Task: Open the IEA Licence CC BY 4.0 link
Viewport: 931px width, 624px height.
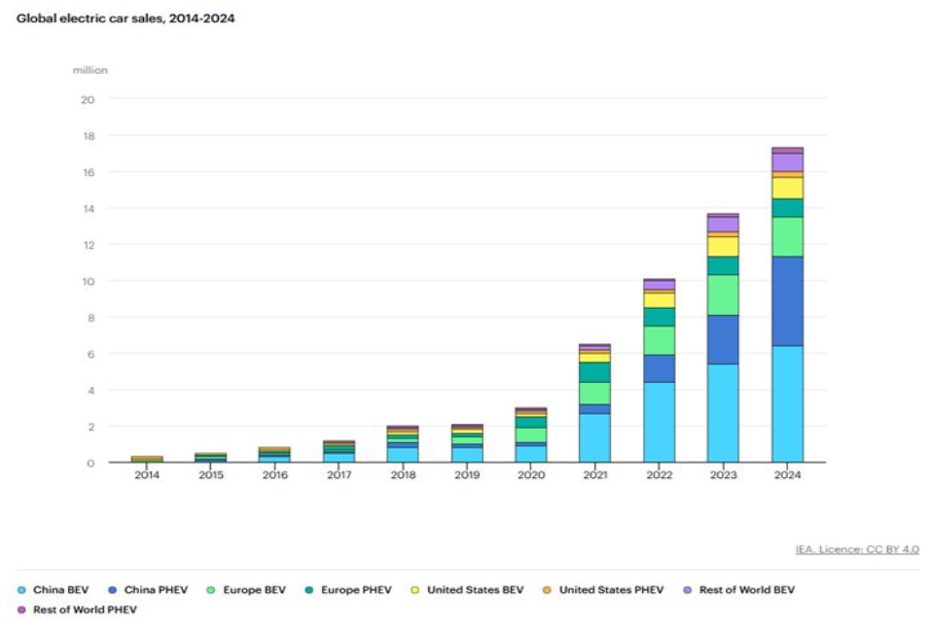Action: pos(857,549)
